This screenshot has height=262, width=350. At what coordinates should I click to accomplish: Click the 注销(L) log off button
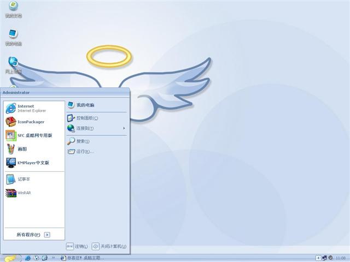click(77, 246)
